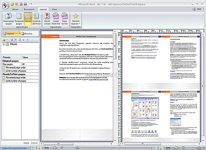Click the left pane zoom slider handle
Image resolution: width=206 pixels, height=150 pixels.
click(62, 148)
